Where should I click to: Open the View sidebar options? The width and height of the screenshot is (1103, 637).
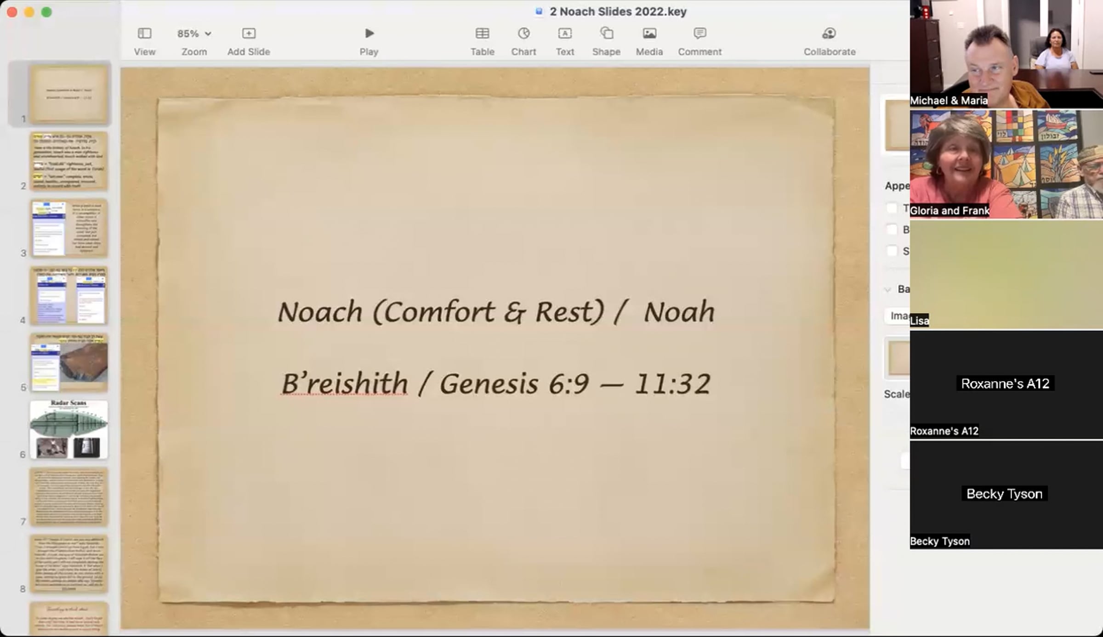point(144,34)
